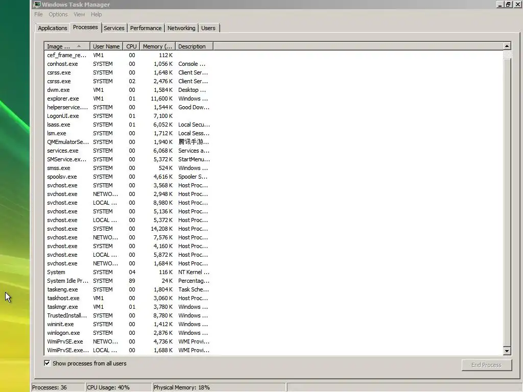Sort by Description column header

click(x=194, y=46)
